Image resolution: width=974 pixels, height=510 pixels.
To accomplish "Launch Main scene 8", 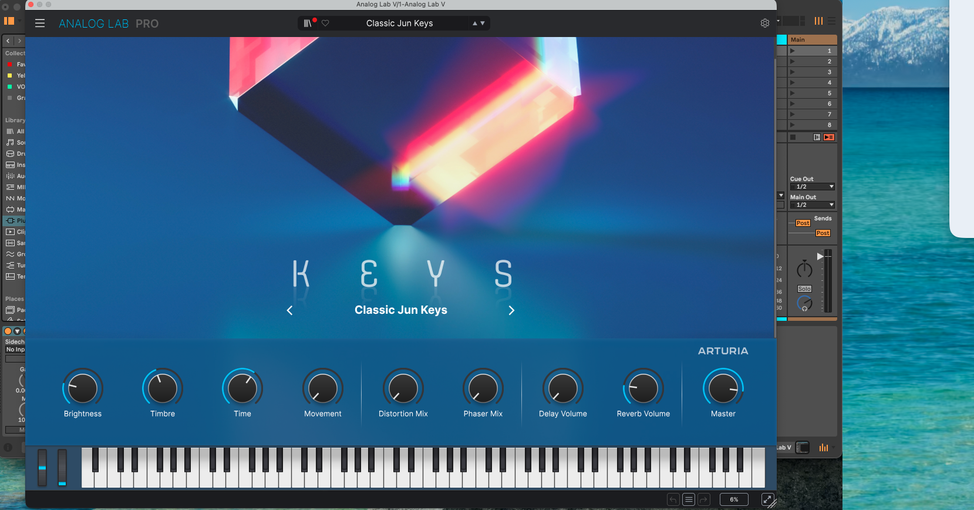I will pyautogui.click(x=792, y=125).
